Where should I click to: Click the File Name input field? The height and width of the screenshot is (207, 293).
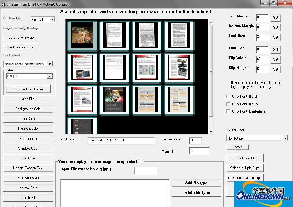pos(120,141)
